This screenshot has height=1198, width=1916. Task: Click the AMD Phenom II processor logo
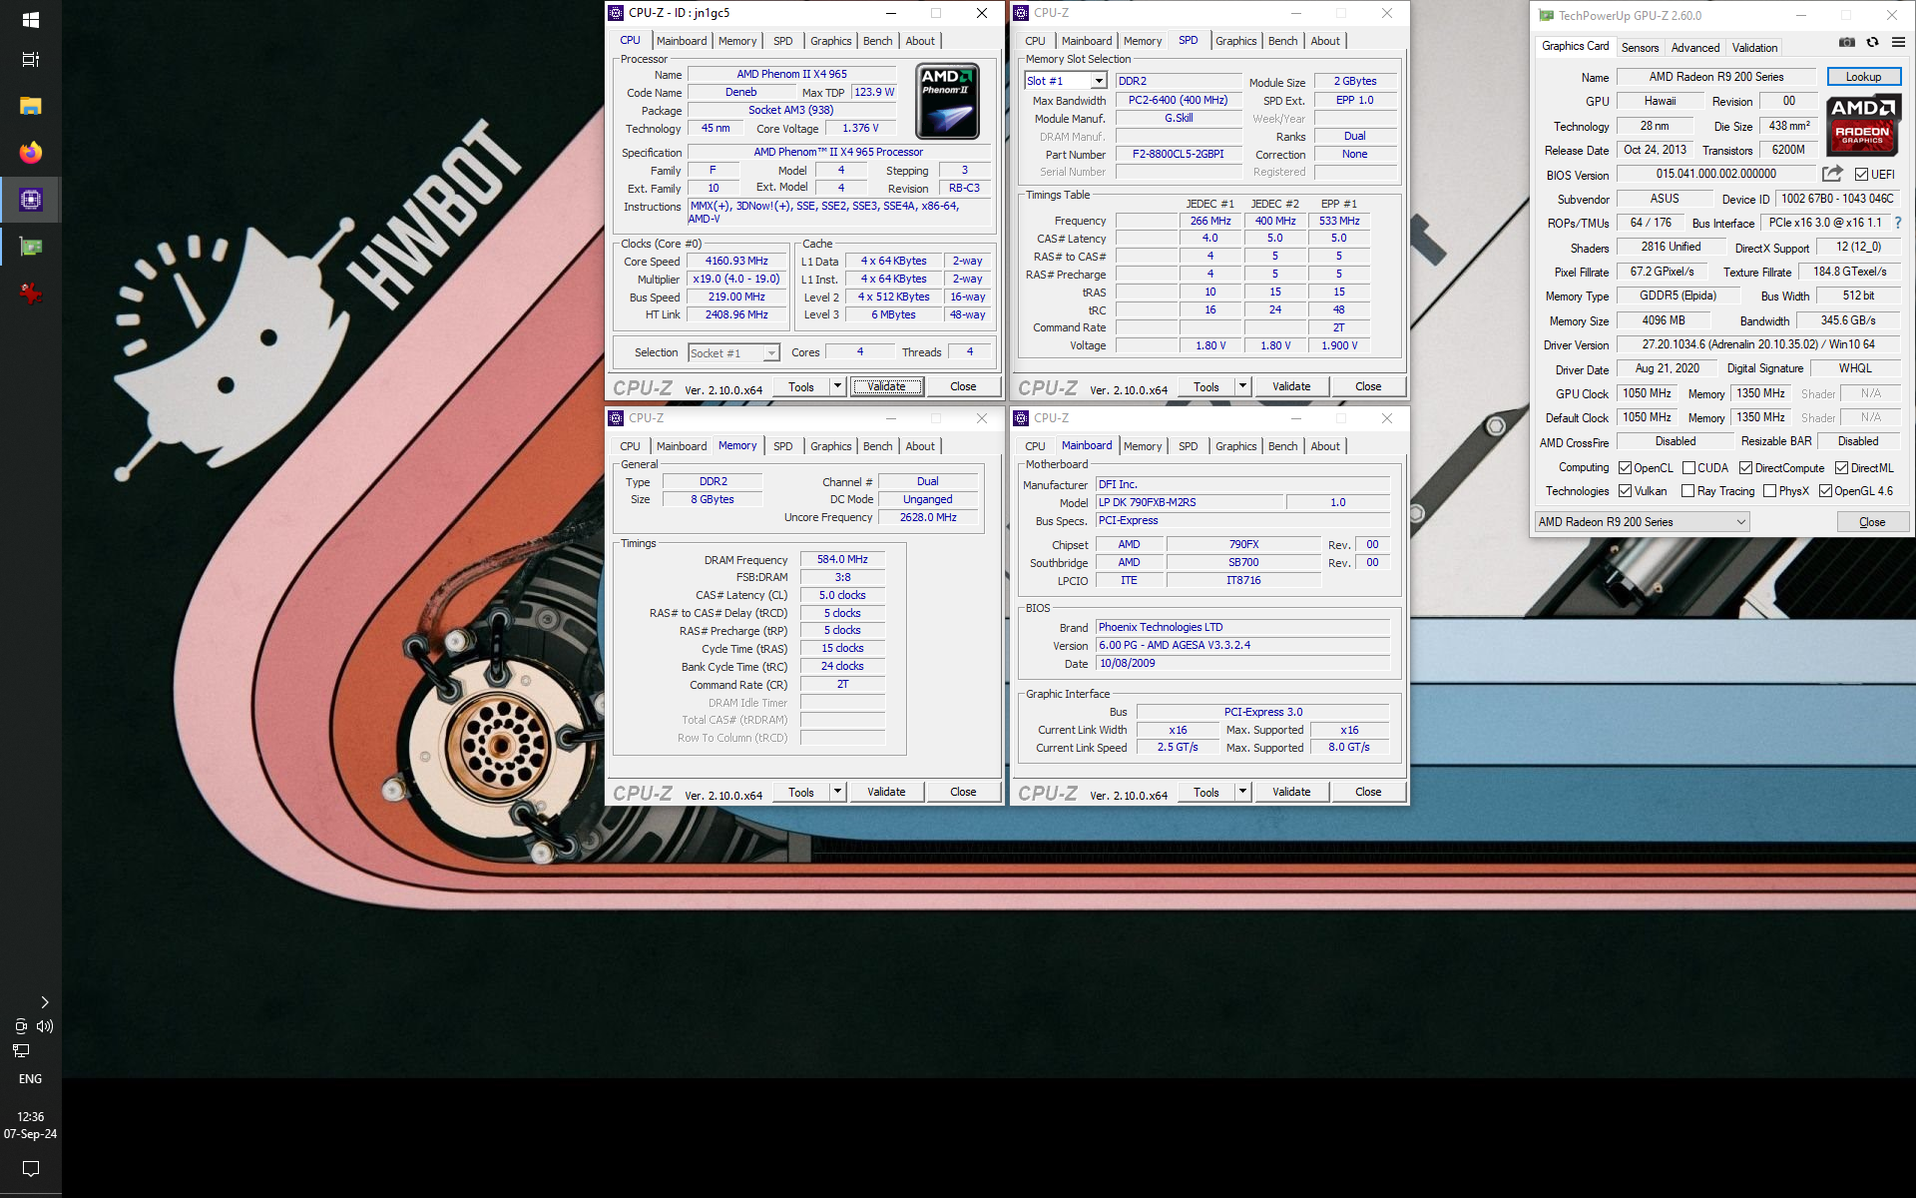click(947, 101)
